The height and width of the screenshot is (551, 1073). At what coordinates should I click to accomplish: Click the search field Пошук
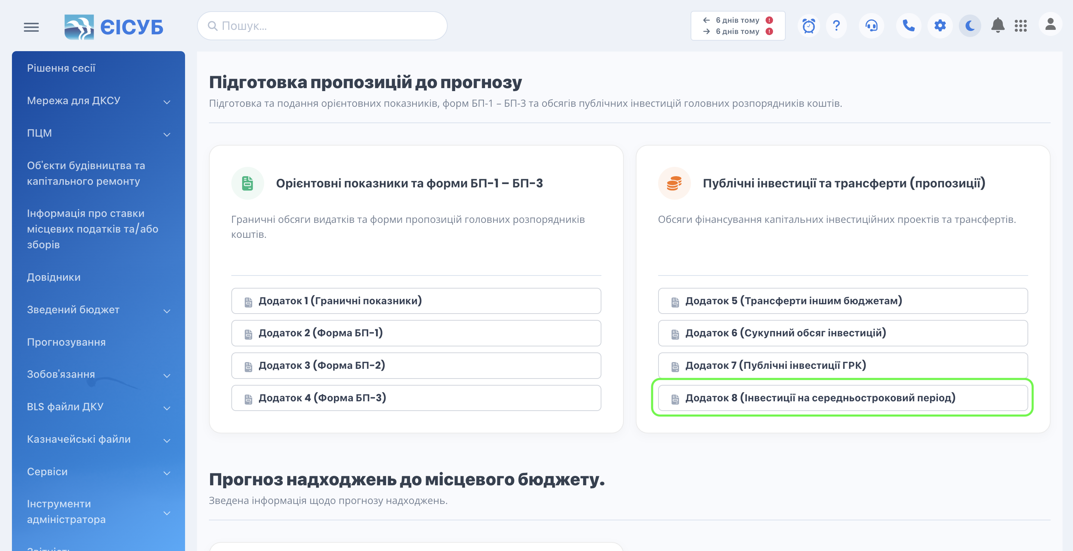pyautogui.click(x=322, y=26)
